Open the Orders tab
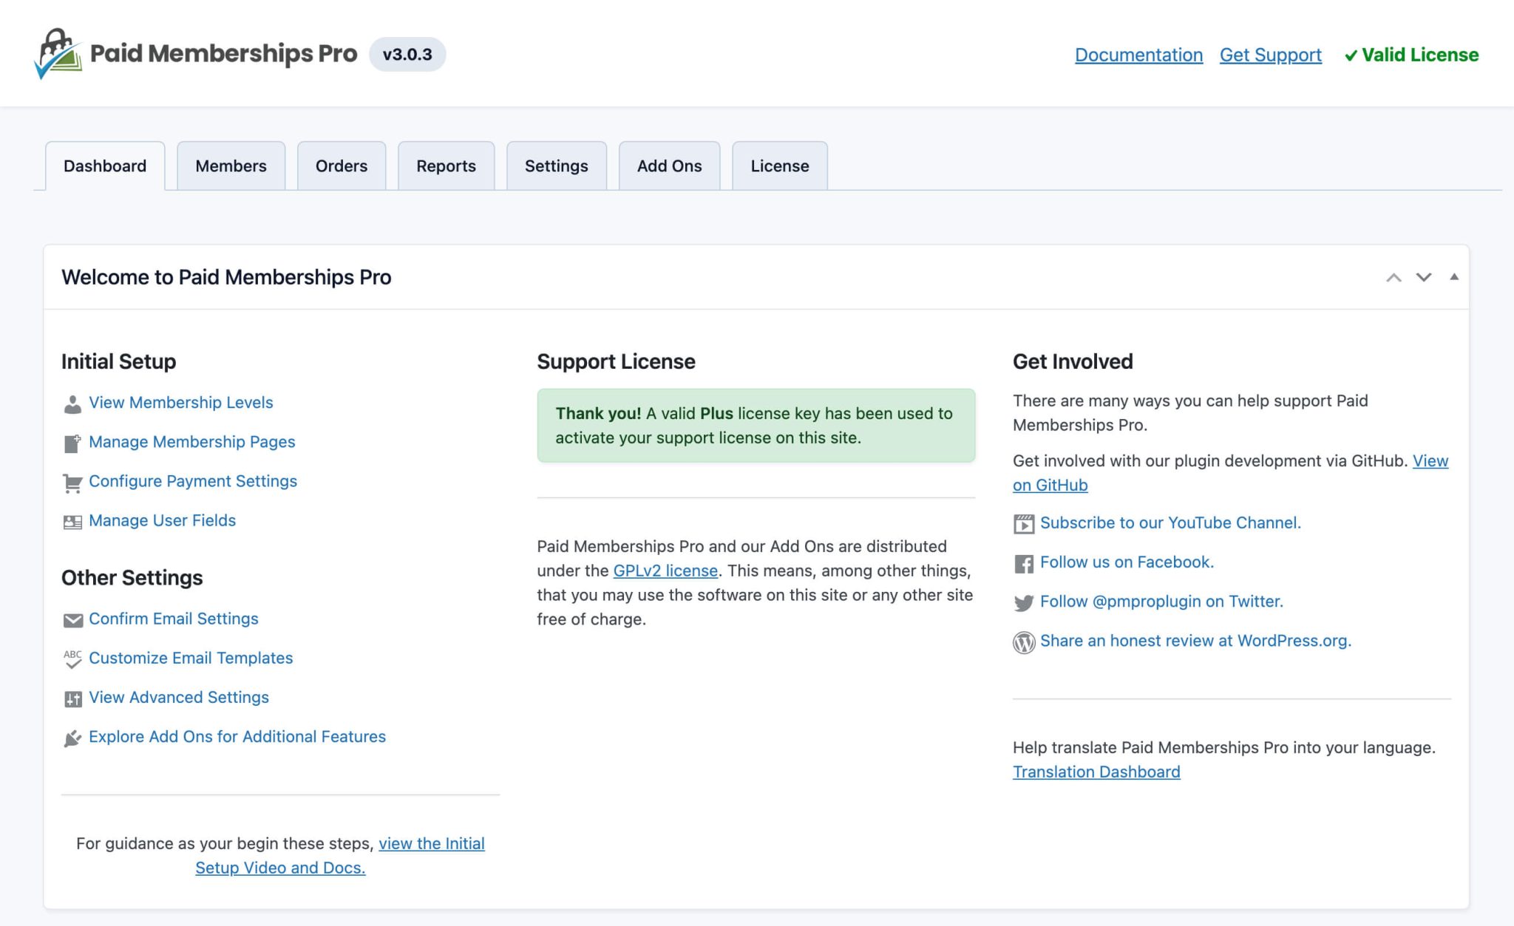This screenshot has width=1514, height=926. point(342,166)
